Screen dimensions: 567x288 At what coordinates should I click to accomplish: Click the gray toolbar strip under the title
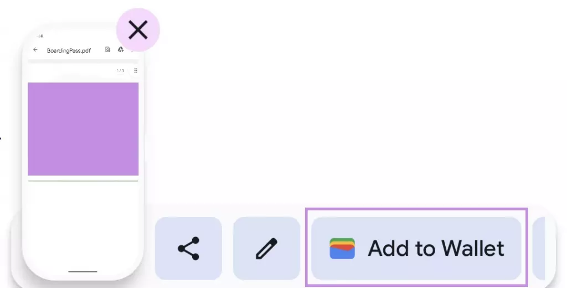tap(83, 61)
